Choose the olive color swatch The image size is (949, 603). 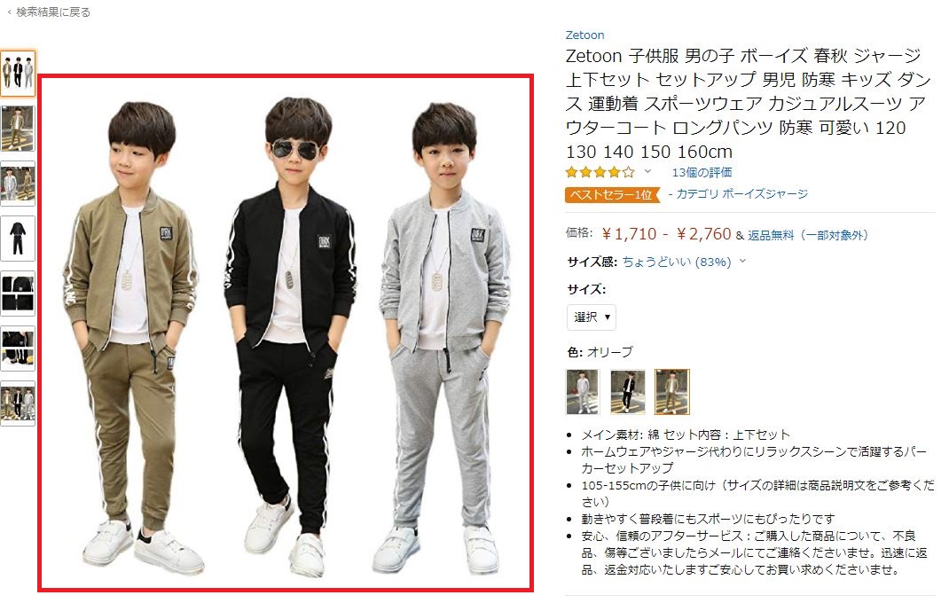tap(671, 392)
